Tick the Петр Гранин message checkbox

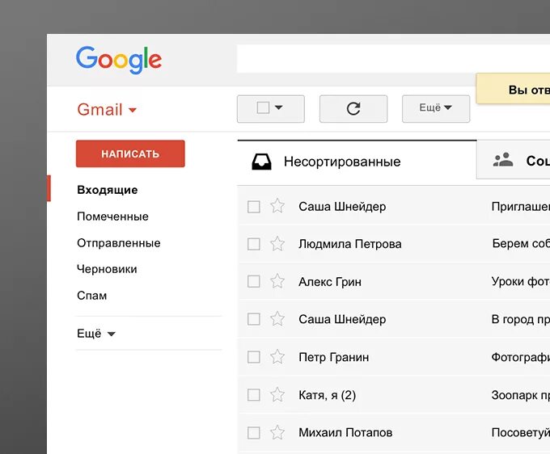coord(254,357)
